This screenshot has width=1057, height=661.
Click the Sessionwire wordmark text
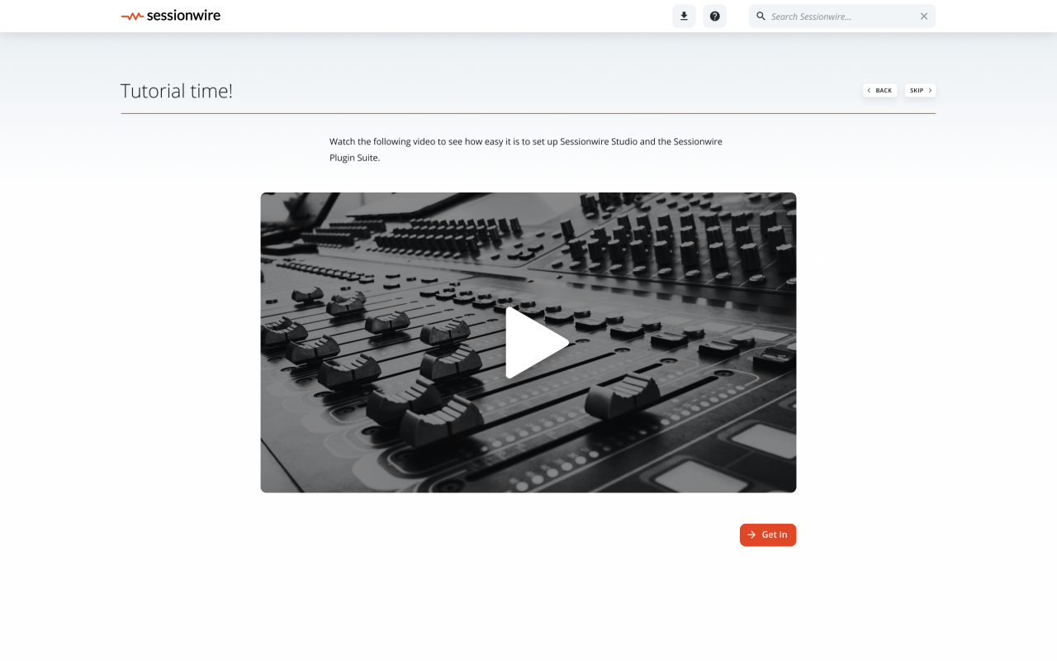pyautogui.click(x=183, y=16)
